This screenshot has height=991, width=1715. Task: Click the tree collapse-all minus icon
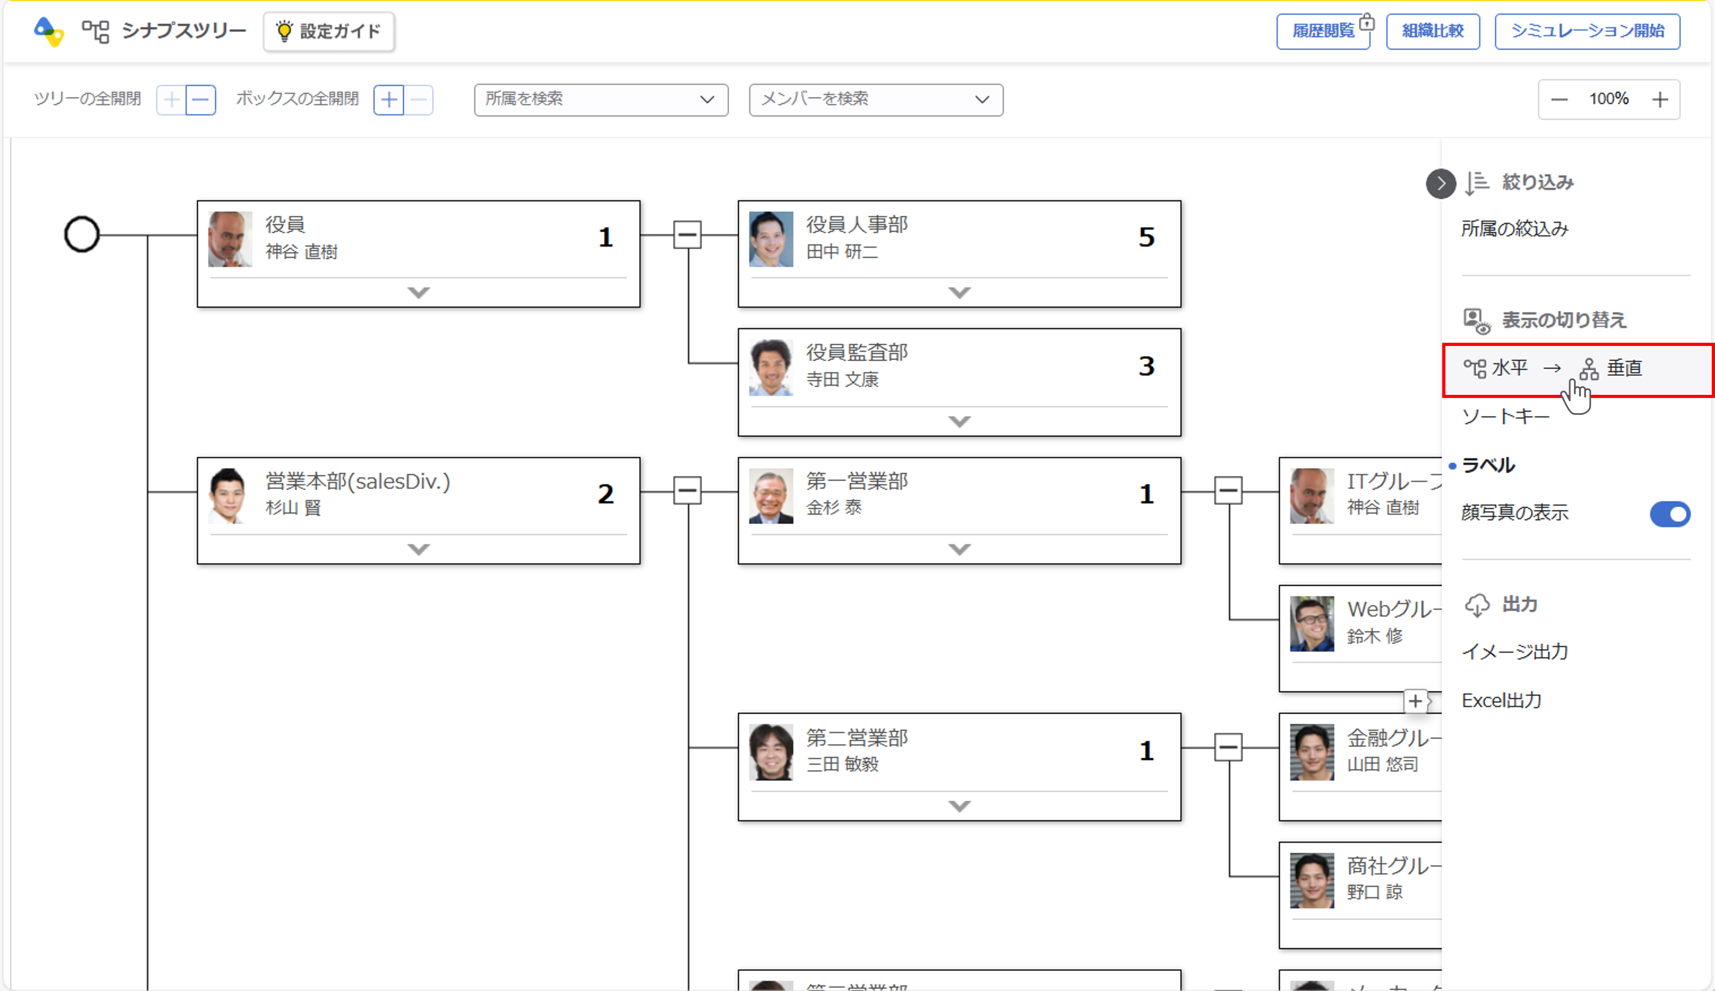click(201, 100)
